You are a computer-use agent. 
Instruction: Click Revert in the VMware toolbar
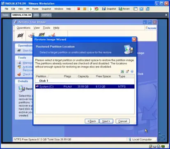coord(124,9)
